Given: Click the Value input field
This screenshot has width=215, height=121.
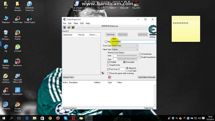Looking at the screenshot, I should pos(134,42).
